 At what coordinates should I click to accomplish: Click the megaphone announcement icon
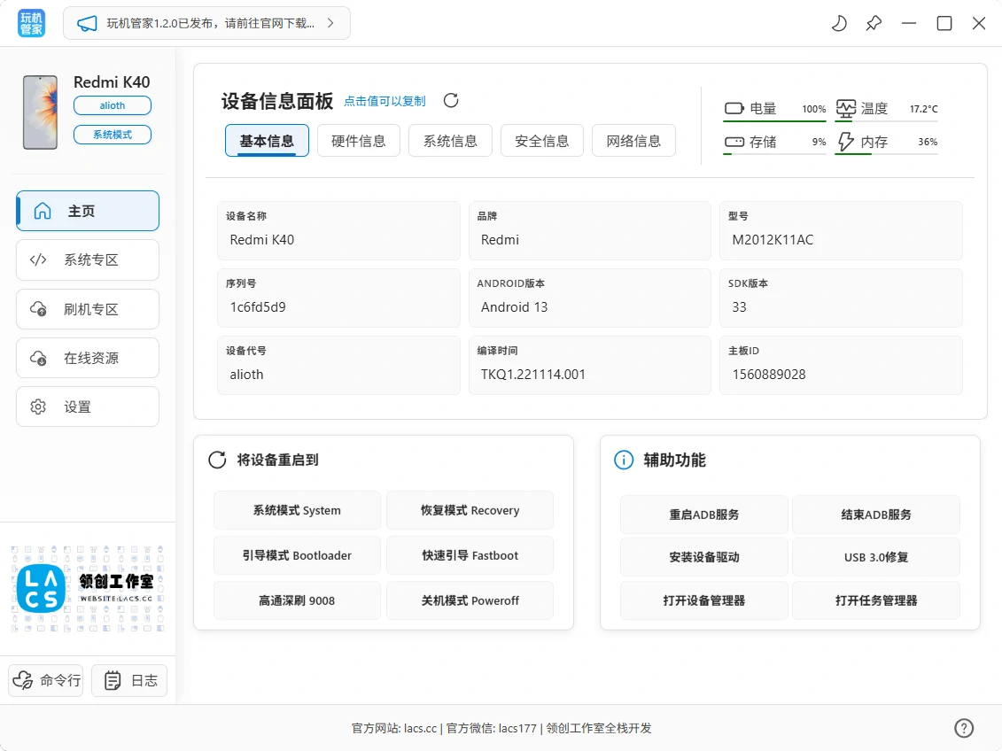click(84, 22)
